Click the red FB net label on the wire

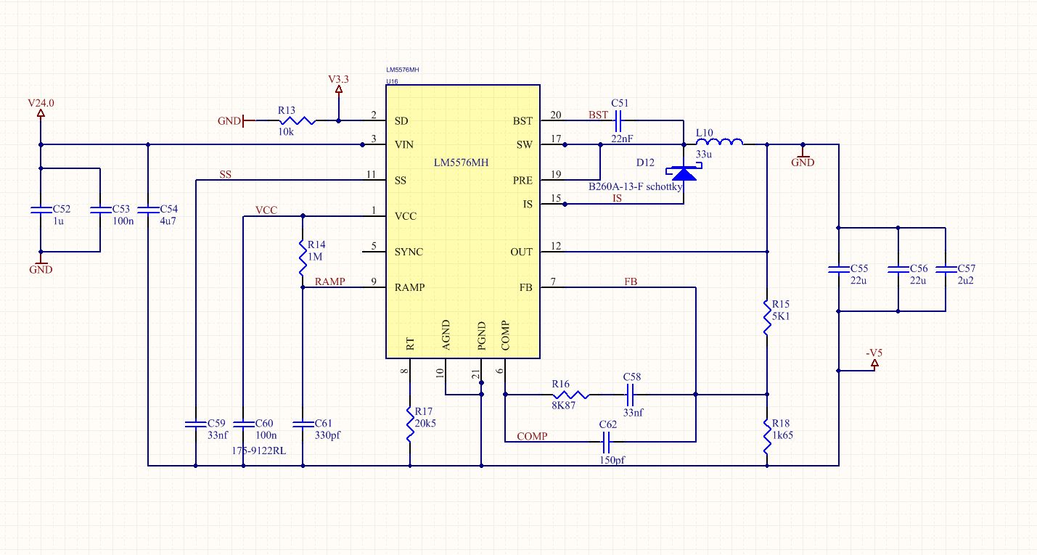[632, 281]
